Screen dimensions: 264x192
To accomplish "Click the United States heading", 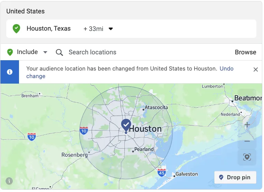I will pyautogui.click(x=26, y=11).
